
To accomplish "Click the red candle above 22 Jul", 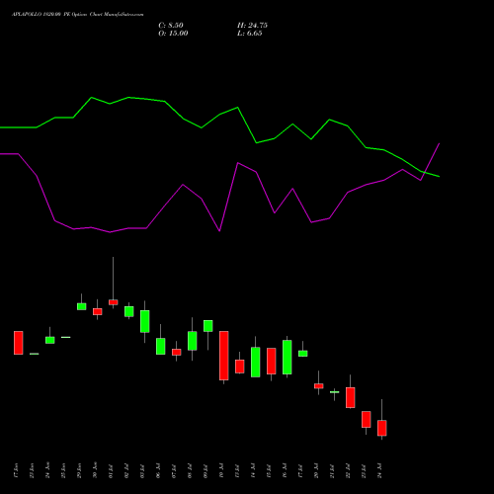I will coord(351,397).
